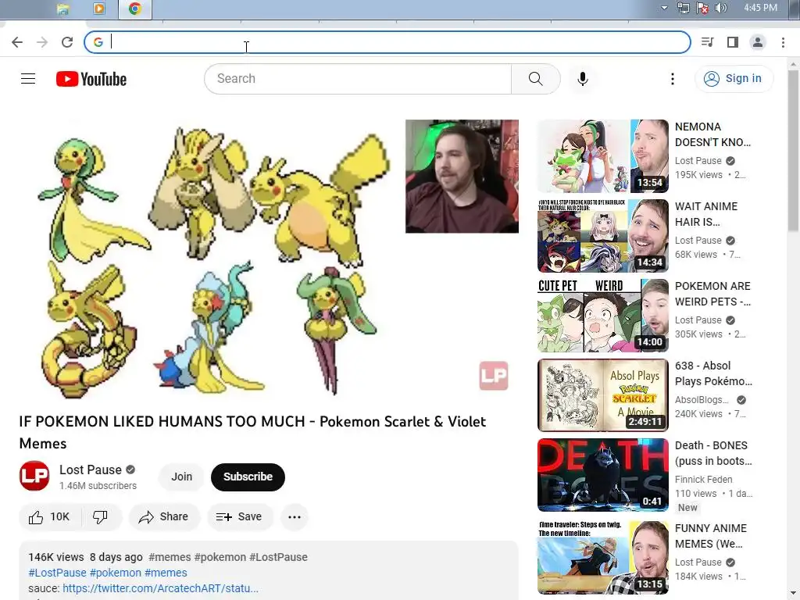800x600 pixels.
Task: Click the video title 'IF POKEMON LIKED HUMANS TOO MUCH'
Action: click(252, 432)
